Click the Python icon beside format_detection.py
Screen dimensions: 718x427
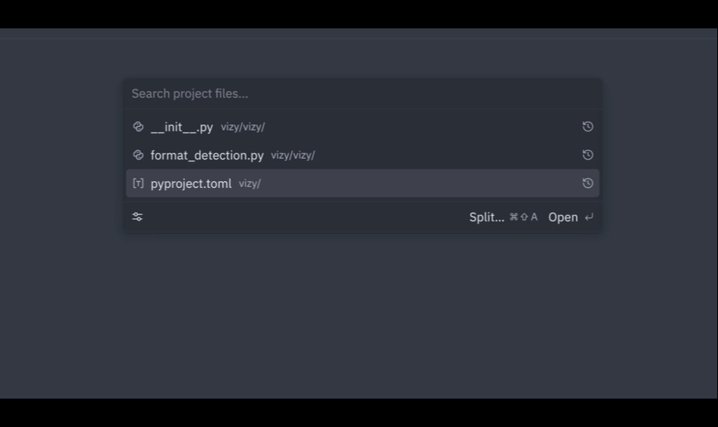click(x=137, y=155)
